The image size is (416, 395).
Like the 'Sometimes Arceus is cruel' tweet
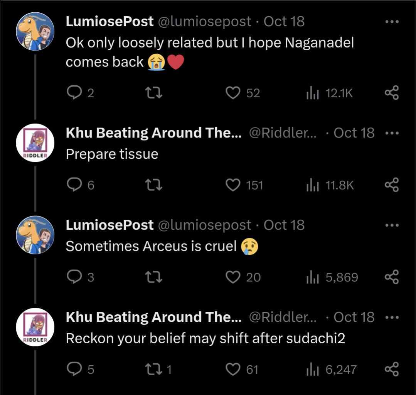[233, 277]
